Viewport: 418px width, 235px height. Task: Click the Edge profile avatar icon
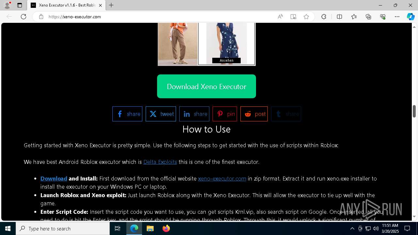7,5
